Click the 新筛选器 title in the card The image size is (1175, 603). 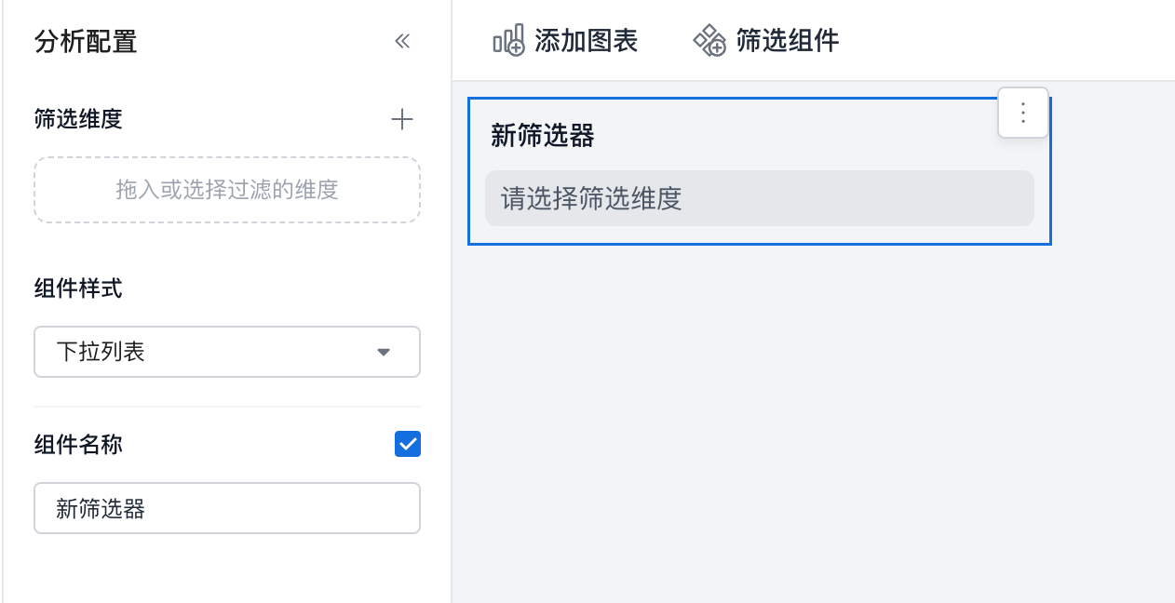tap(542, 137)
